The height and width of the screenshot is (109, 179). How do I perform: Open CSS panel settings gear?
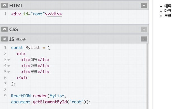point(4,29)
